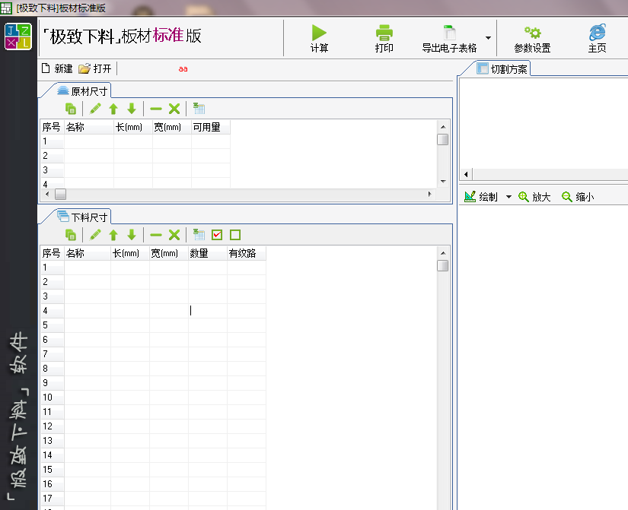Remove row with minus in 下料尺寸 toolbar

click(156, 235)
